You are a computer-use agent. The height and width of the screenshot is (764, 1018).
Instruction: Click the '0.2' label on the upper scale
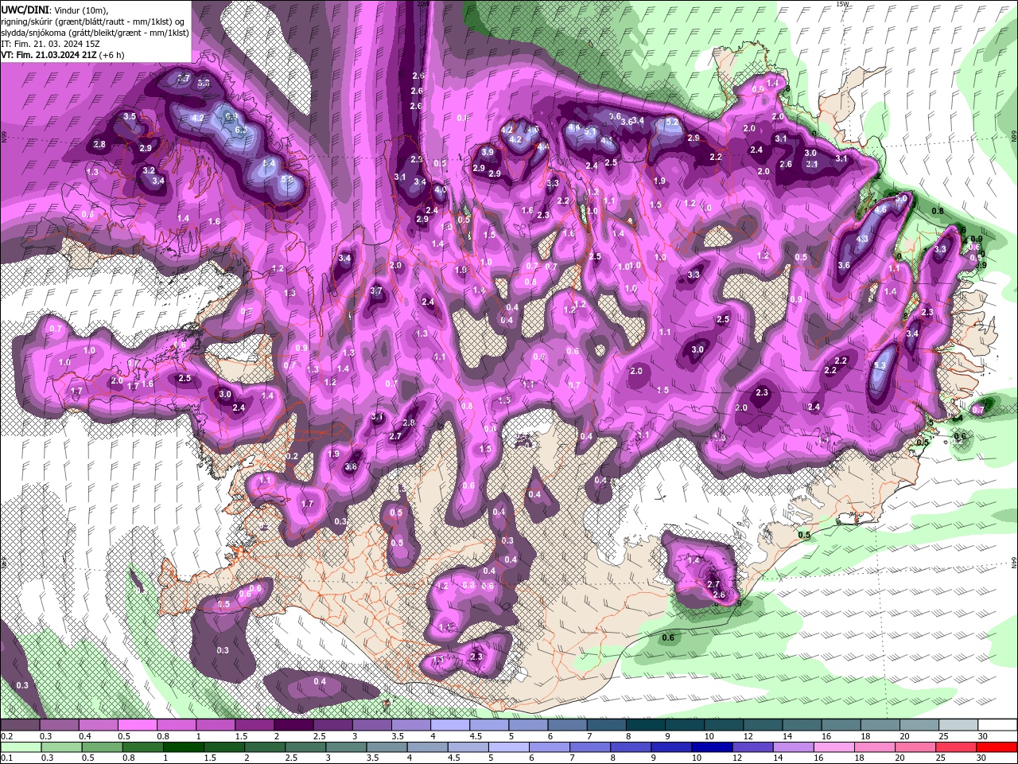(x=7, y=736)
